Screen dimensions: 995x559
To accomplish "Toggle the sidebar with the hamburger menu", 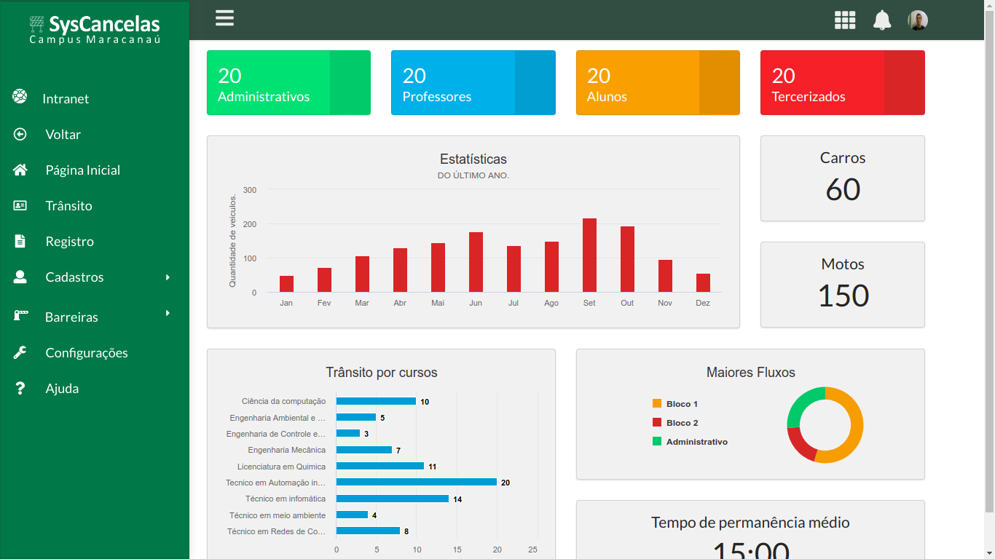I will tap(224, 18).
